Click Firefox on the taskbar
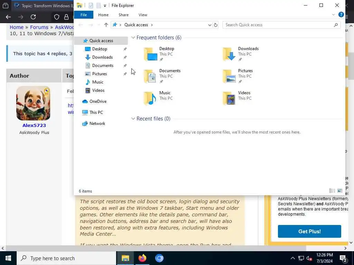 tap(142, 258)
